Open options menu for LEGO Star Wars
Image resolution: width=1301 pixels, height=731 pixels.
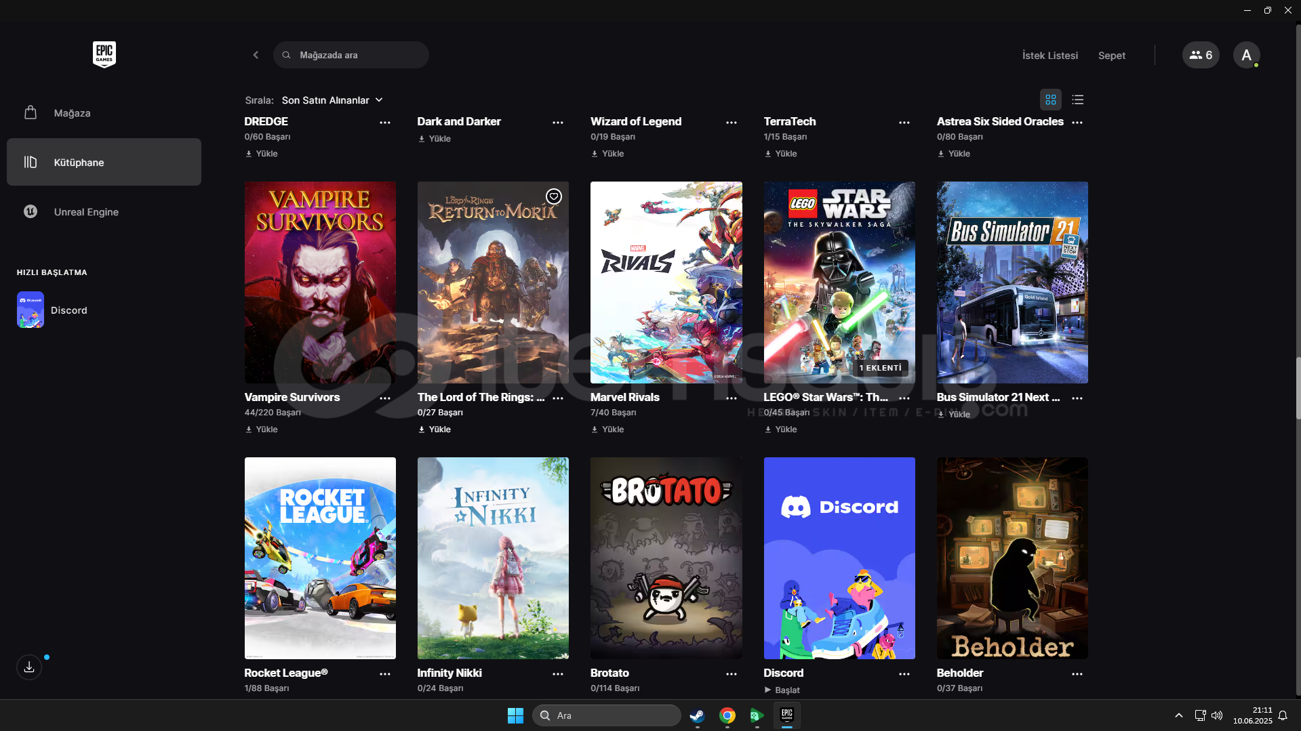click(x=904, y=398)
